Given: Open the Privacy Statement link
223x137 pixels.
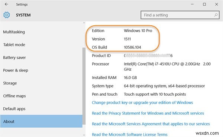Looking at the screenshot, I should (x=148, y=113).
